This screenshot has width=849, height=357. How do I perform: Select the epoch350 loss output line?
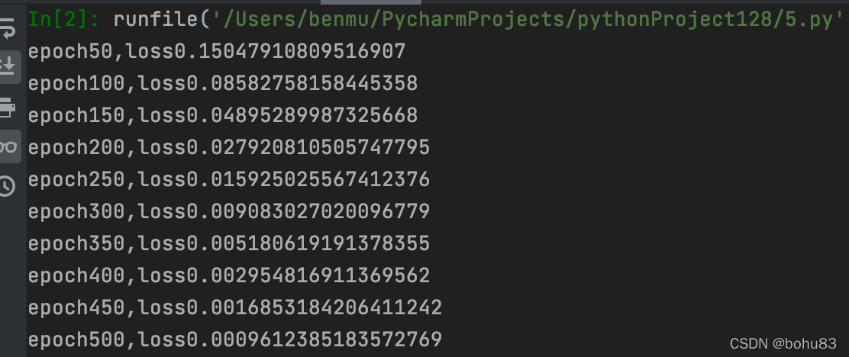(x=228, y=243)
